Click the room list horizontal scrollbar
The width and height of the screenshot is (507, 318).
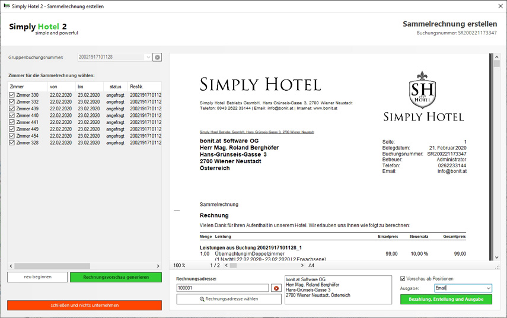[x=52, y=266]
